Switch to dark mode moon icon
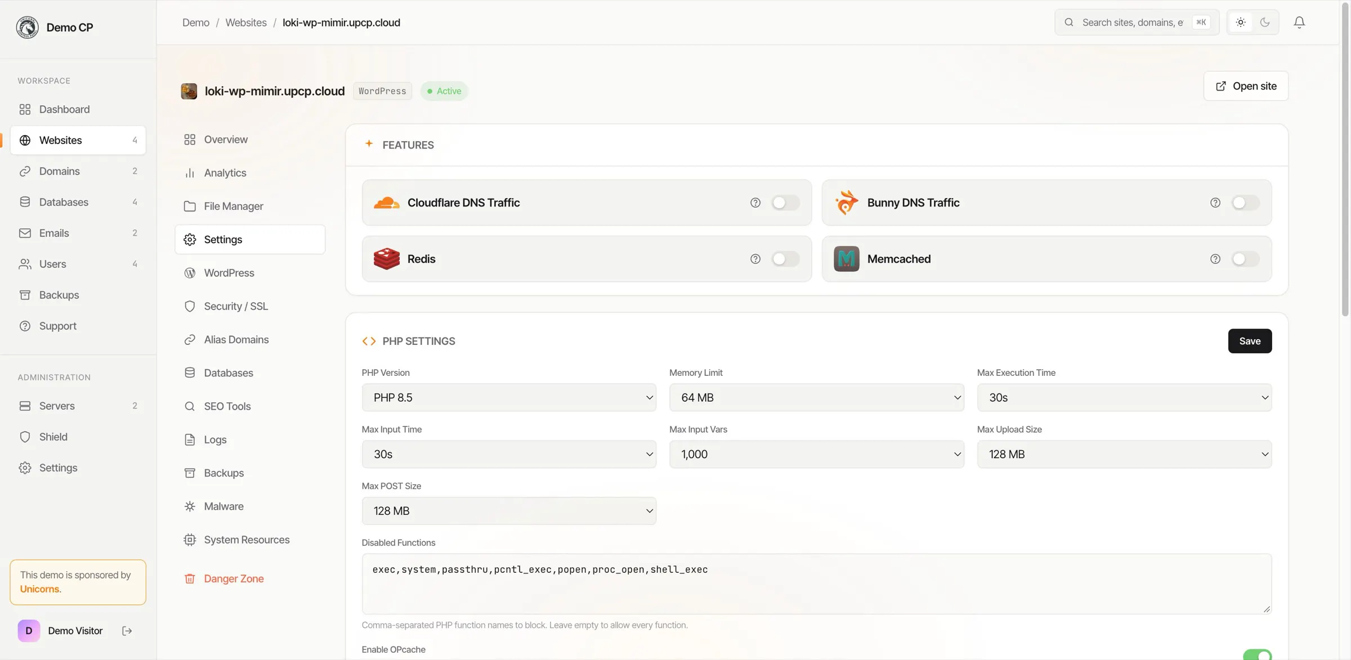 pyautogui.click(x=1265, y=23)
